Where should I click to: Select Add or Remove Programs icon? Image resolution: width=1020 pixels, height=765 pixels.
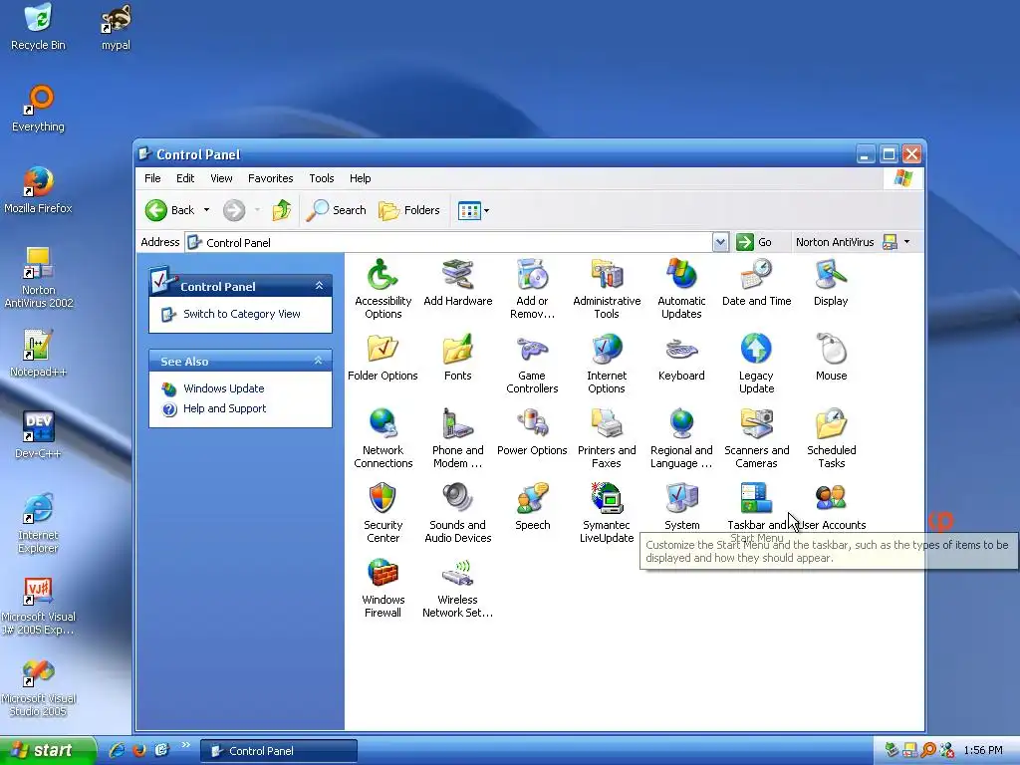pos(532,275)
